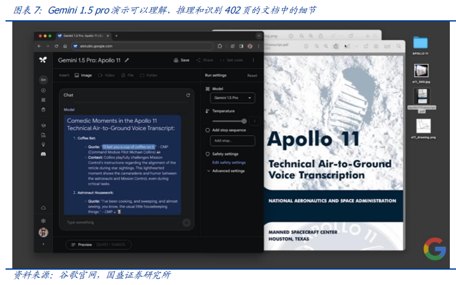The image size is (456, 285).
Task: Click the Get code button
Action: [x=231, y=60]
